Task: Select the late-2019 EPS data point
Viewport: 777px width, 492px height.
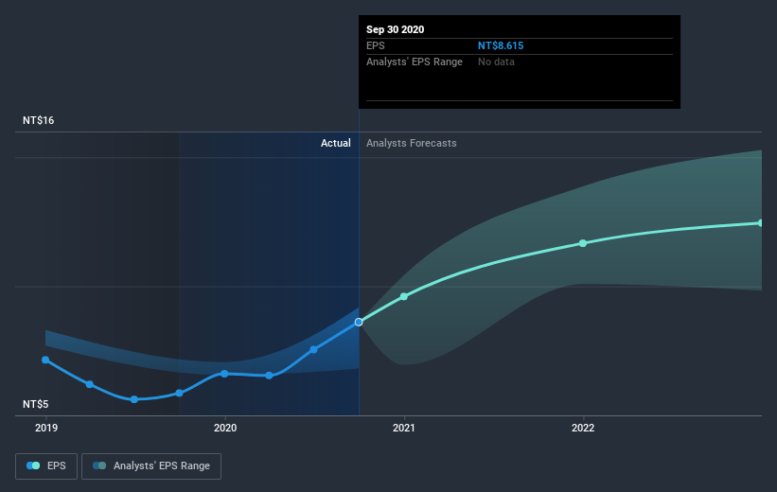Action: pos(180,394)
